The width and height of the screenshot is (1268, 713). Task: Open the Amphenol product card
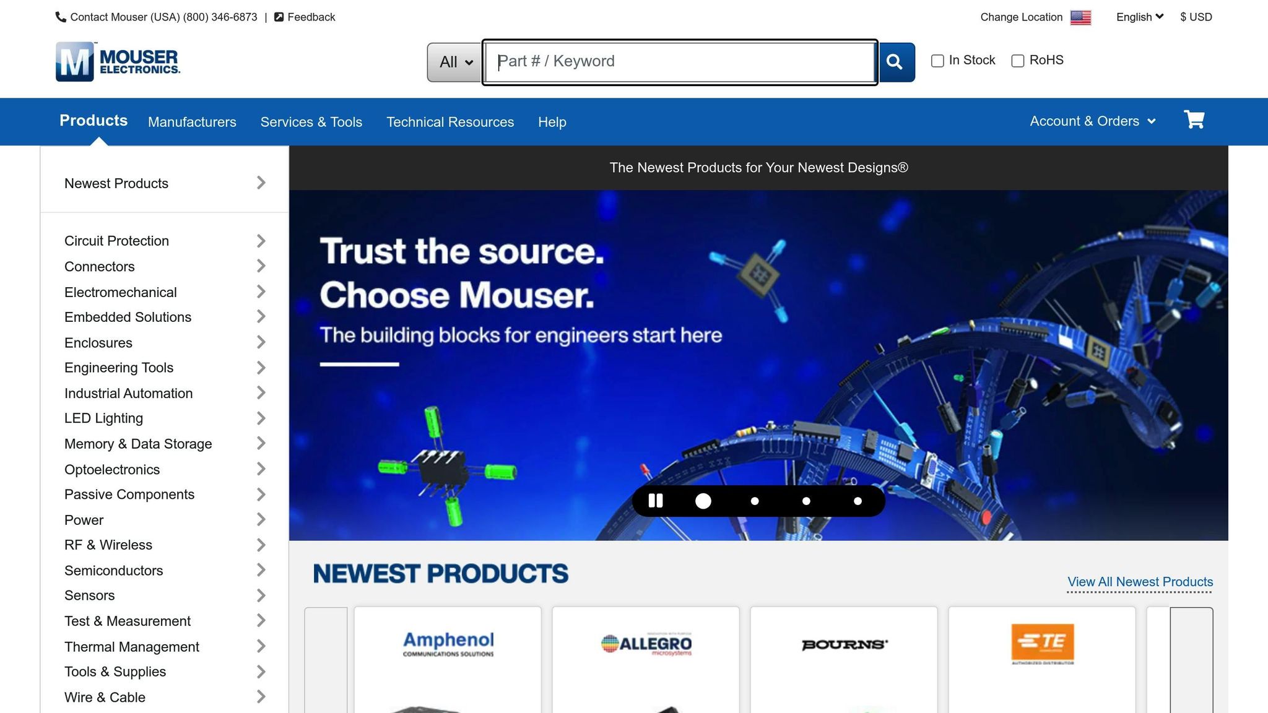click(x=448, y=660)
